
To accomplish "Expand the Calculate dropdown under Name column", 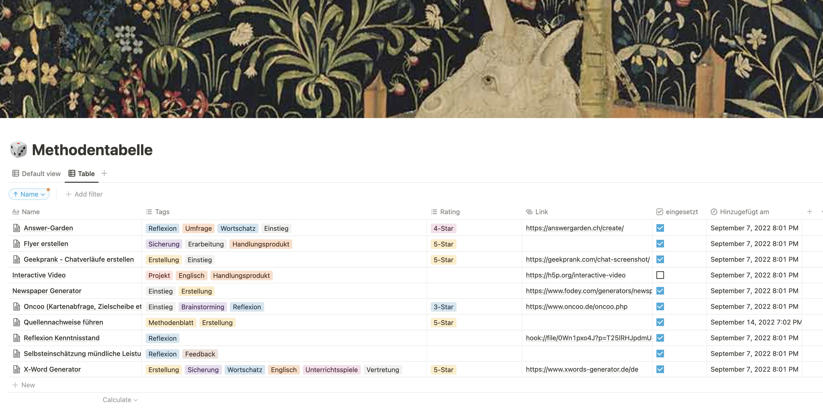I will coord(120,400).
